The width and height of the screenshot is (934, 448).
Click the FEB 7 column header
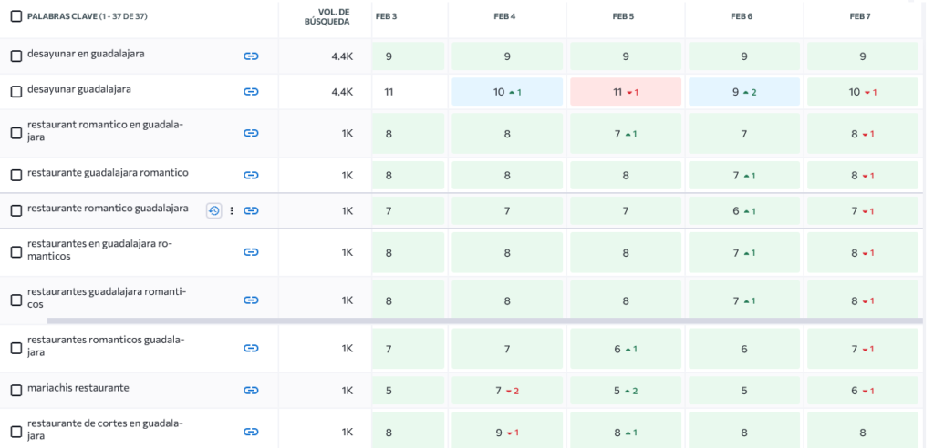(861, 16)
